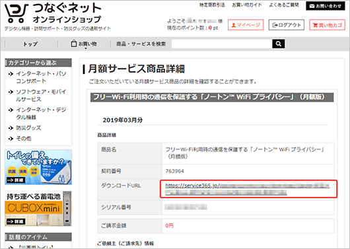This screenshot has height=249, width=350.
Task: Select インターネット・デジタル機器 category
Action: tap(41, 114)
